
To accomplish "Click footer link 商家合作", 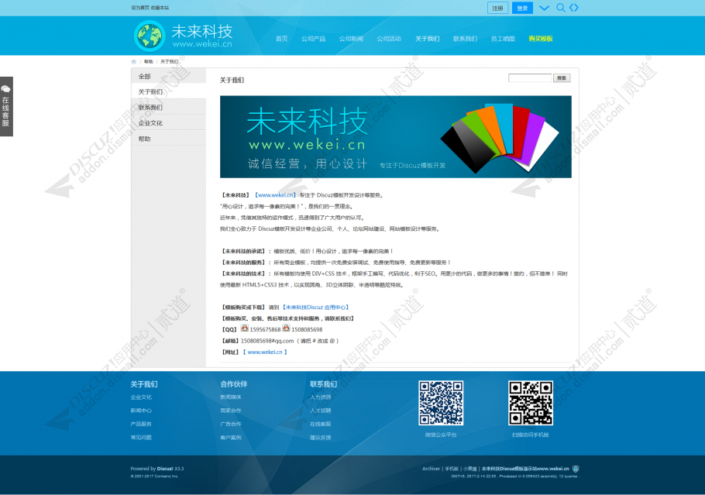I will (x=231, y=411).
